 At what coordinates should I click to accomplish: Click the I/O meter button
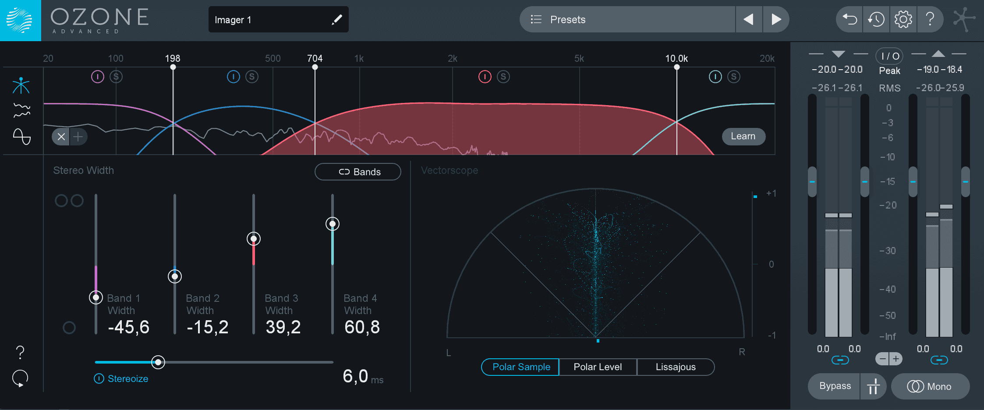click(889, 56)
